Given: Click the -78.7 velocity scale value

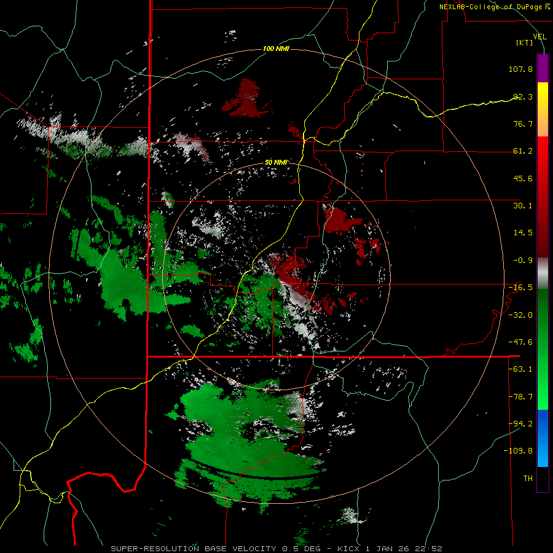Looking at the screenshot, I should point(520,397).
